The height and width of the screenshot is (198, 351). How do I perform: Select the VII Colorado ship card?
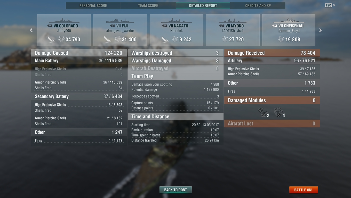[x=64, y=30]
